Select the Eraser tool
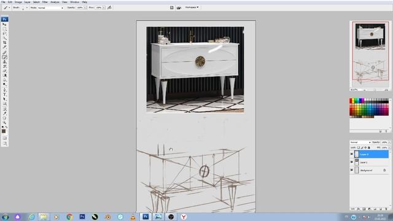 4,71
